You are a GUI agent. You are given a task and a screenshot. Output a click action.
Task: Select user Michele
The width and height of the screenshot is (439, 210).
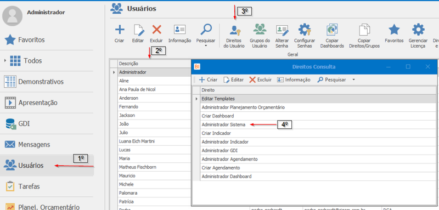pyautogui.click(x=154, y=185)
